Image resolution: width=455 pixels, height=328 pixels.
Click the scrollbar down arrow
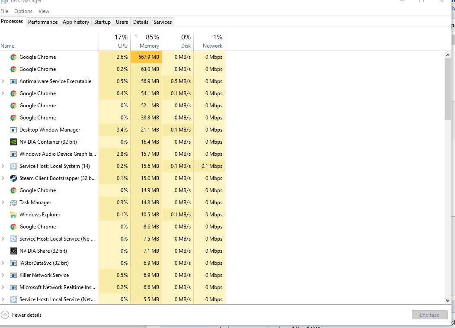pyautogui.click(x=448, y=301)
